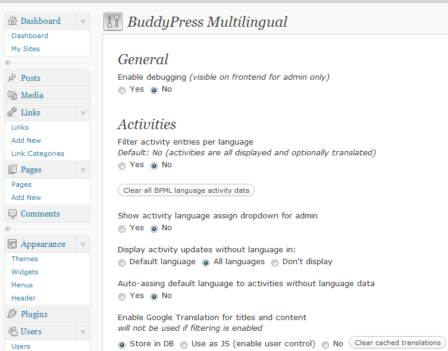Click the BuddyPress Multilingual settings icon
This screenshot has height=351, width=448.
point(113,21)
